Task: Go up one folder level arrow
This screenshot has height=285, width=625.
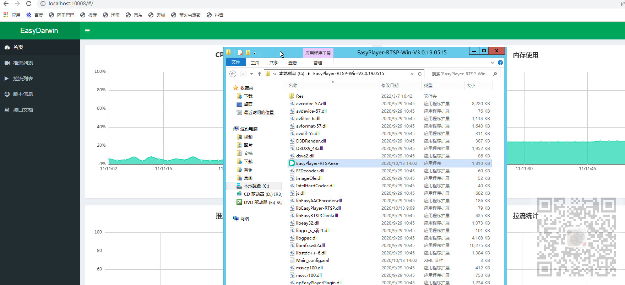Action: [260, 74]
